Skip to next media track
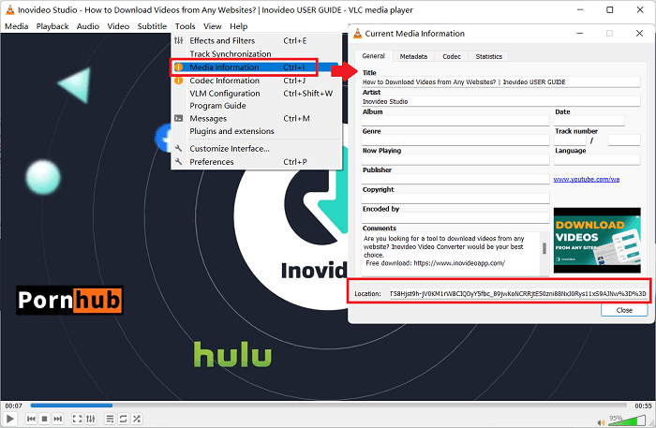The width and height of the screenshot is (656, 428). pyautogui.click(x=58, y=419)
